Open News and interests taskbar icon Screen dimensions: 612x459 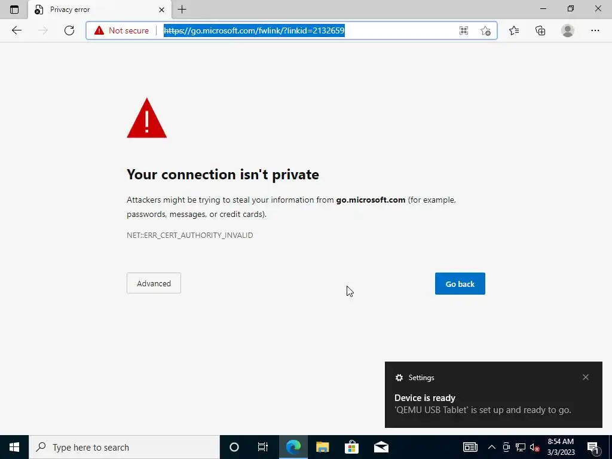470,447
